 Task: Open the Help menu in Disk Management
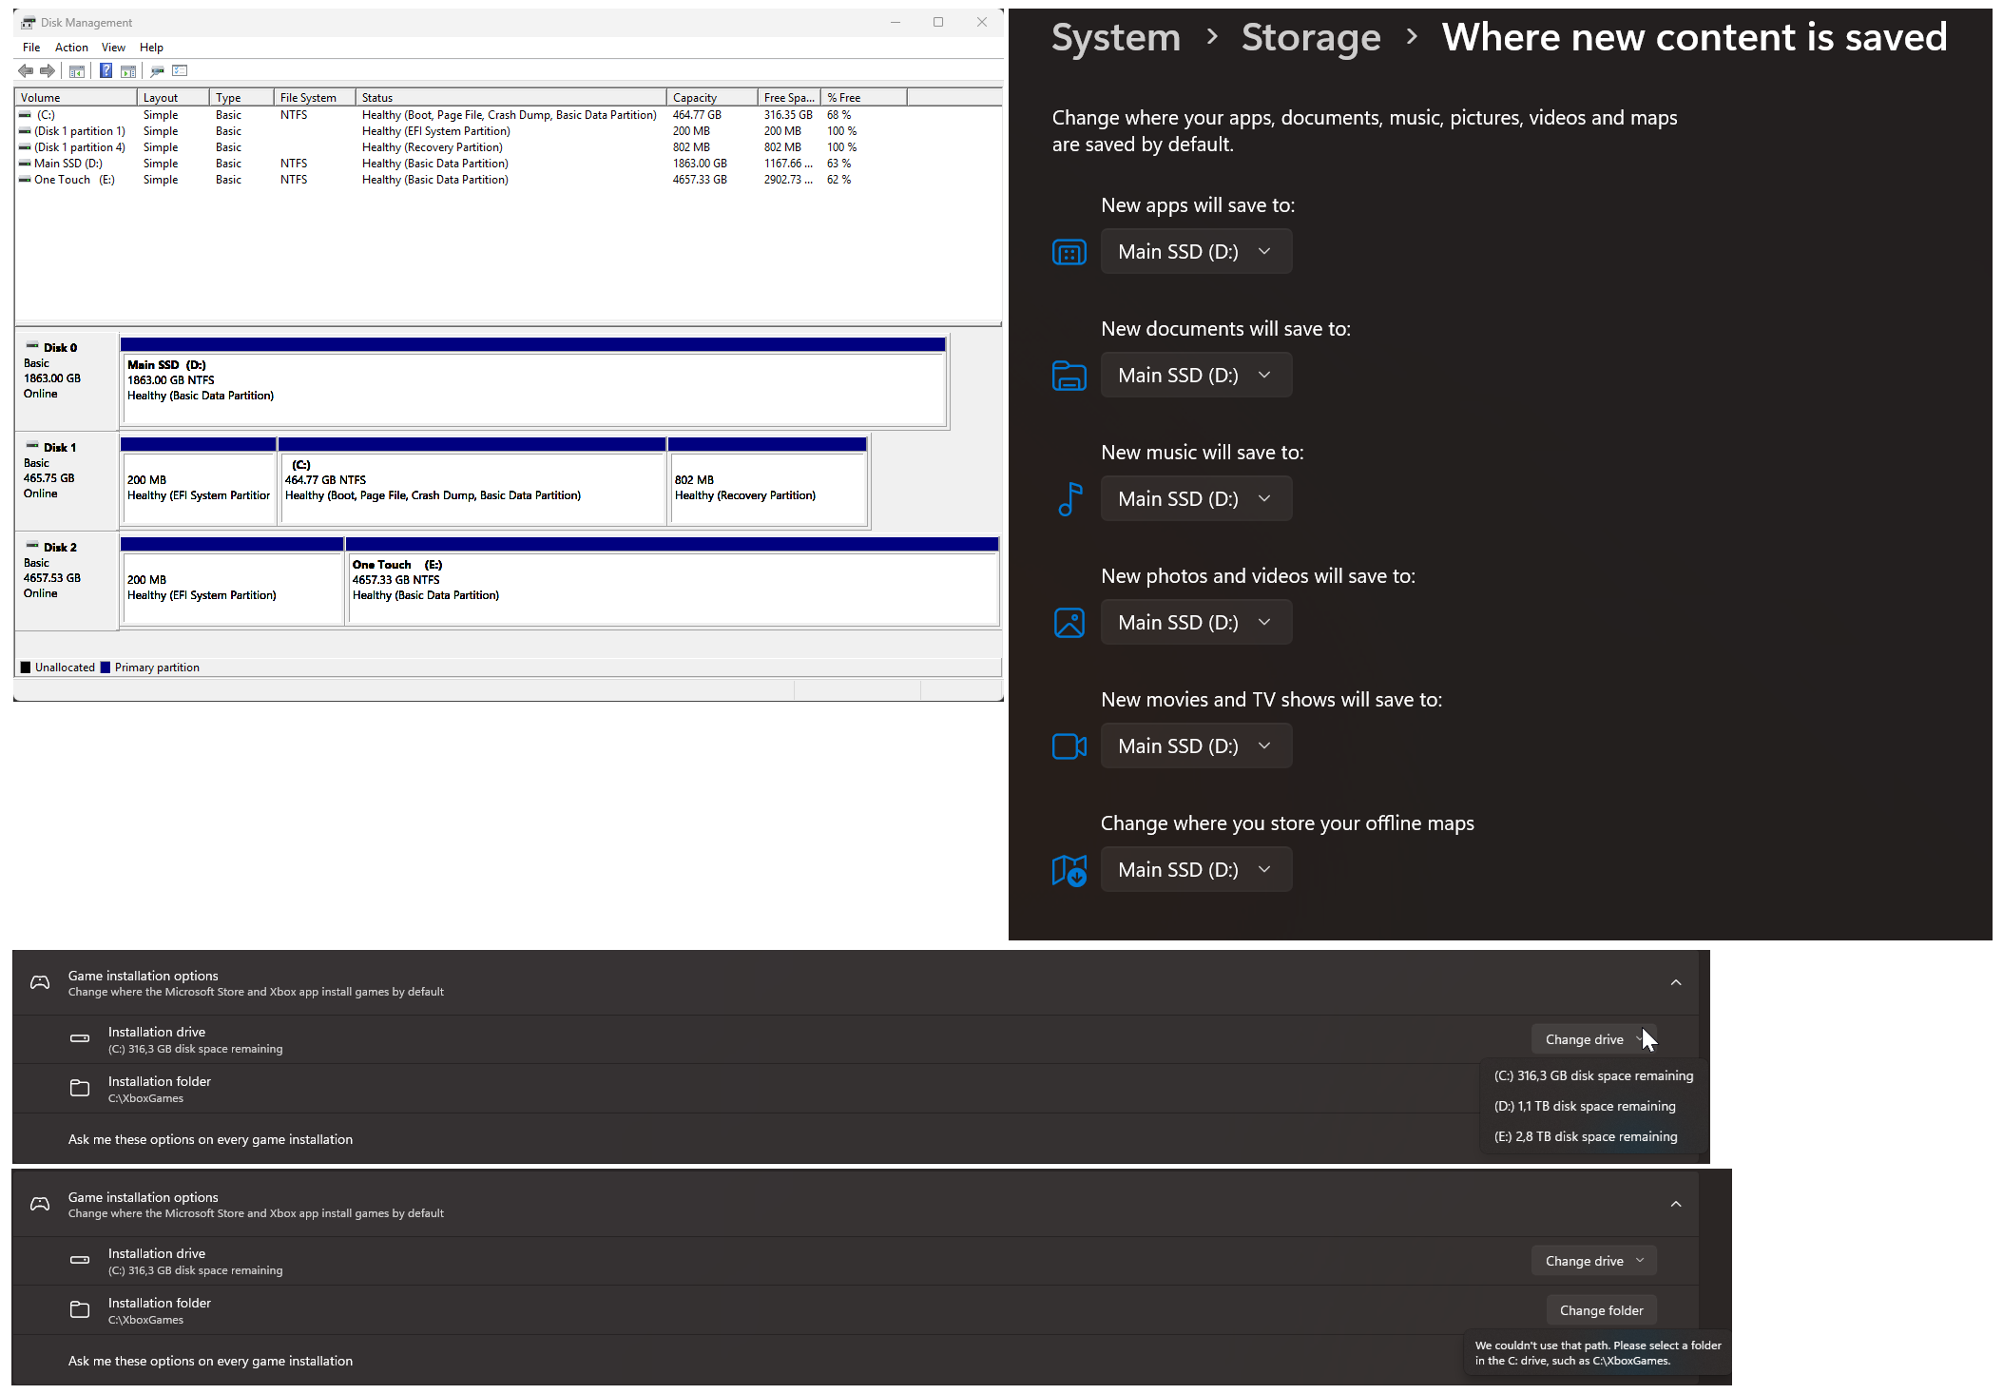click(151, 47)
